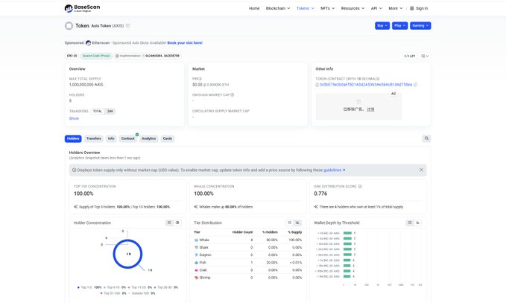
Task: Click the help icon next to Onchain Market Cap
Action: click(233, 95)
